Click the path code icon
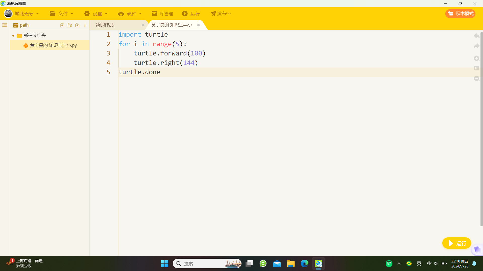Screen dimensions: 483x271 pos(16,25)
